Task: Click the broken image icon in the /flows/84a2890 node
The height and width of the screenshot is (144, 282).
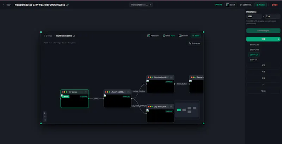Action: (x=105, y=95)
